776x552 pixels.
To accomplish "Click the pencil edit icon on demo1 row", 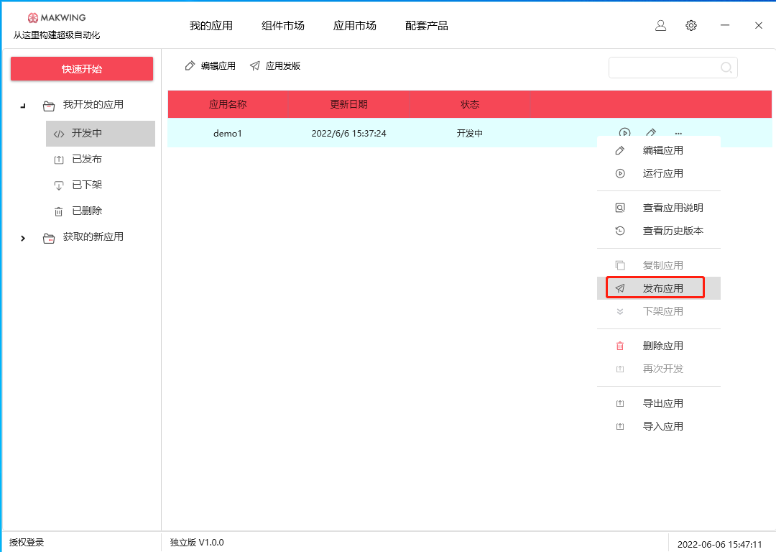I will pyautogui.click(x=650, y=132).
